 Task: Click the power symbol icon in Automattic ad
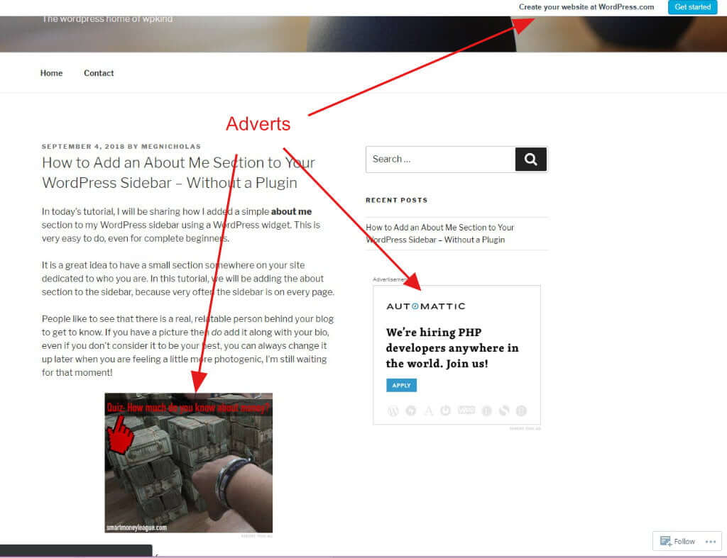(x=446, y=411)
